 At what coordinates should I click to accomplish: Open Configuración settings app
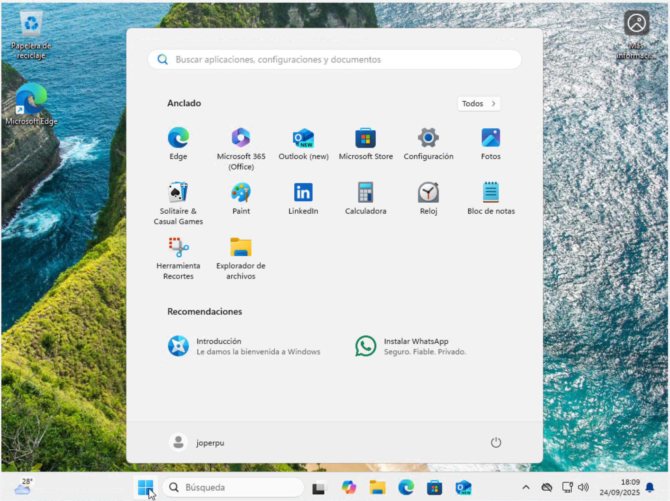coord(428,144)
